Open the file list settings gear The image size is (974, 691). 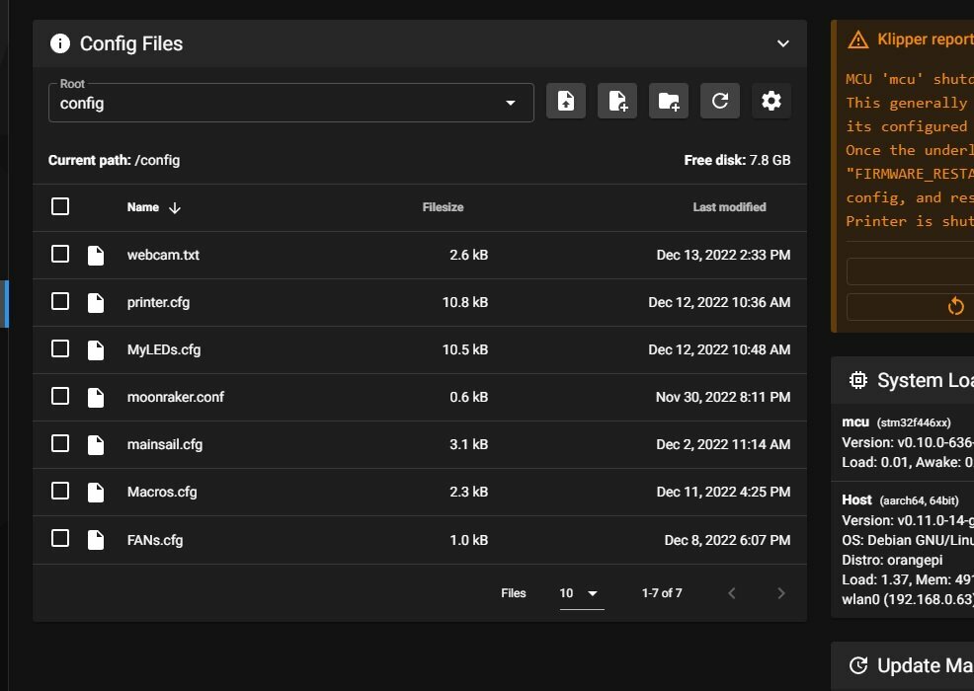tap(771, 101)
